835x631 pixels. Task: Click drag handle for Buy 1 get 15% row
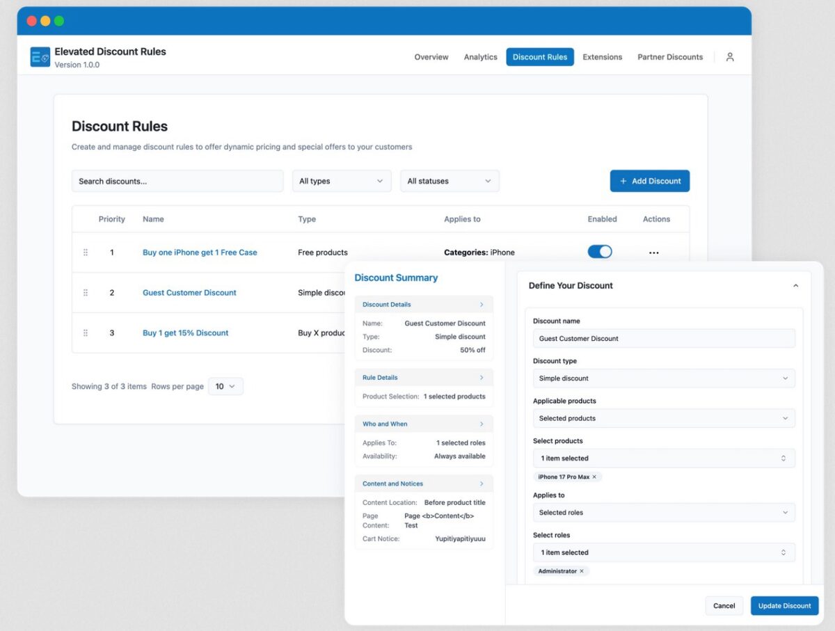86,333
